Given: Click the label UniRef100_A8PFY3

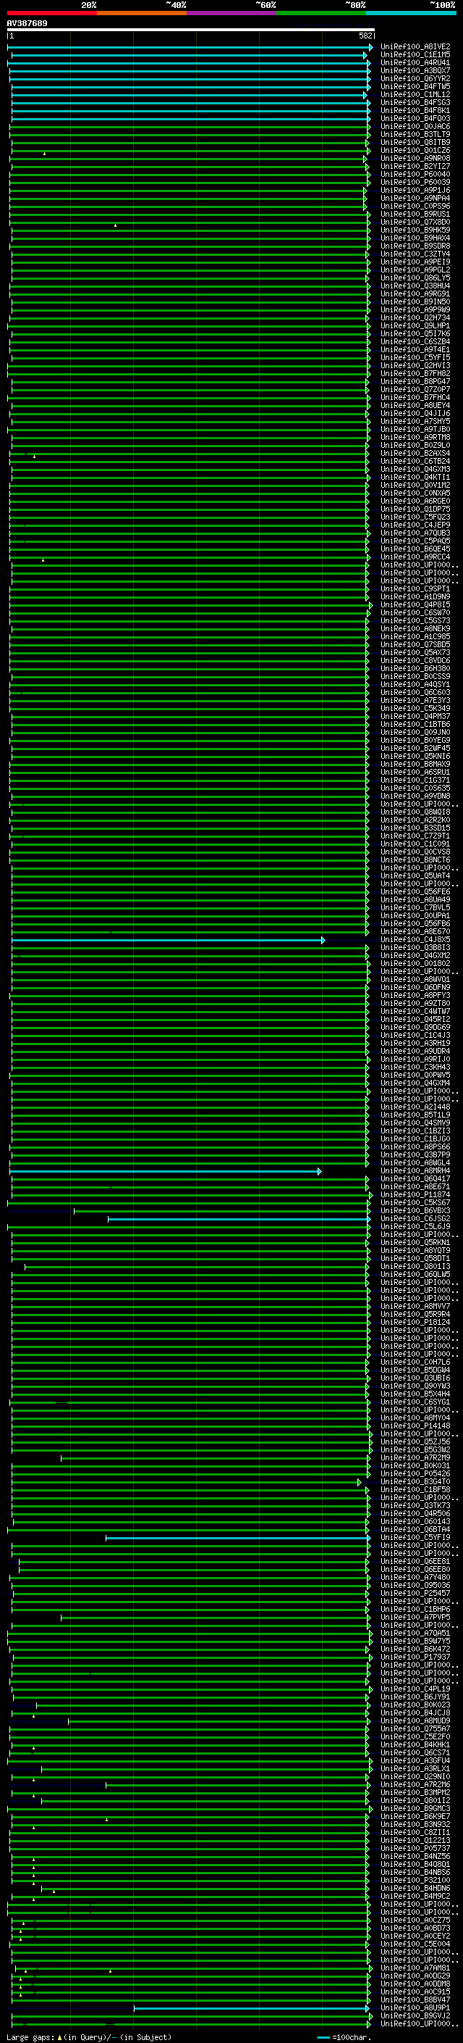Looking at the screenshot, I should (415, 994).
